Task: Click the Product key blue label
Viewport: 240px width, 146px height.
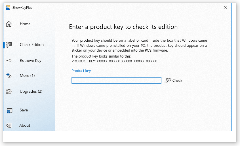Action: (81, 71)
